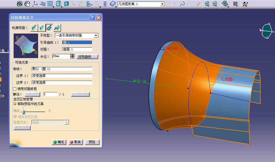The width and height of the screenshot is (275, 162).
Task: Click the 脊线 field showing 默认 (圆.1)
Action: coord(62,69)
